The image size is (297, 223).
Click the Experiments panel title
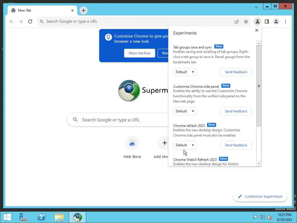click(185, 33)
